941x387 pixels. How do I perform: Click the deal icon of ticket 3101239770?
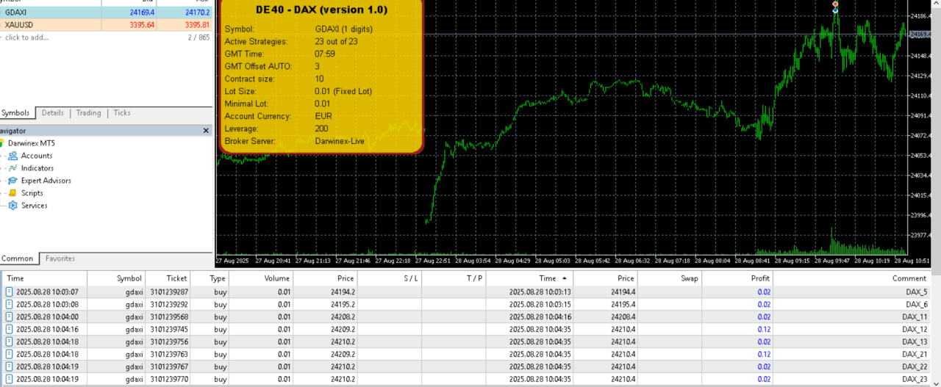click(x=9, y=379)
